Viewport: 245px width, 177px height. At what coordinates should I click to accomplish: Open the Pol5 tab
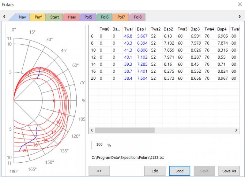click(x=88, y=17)
